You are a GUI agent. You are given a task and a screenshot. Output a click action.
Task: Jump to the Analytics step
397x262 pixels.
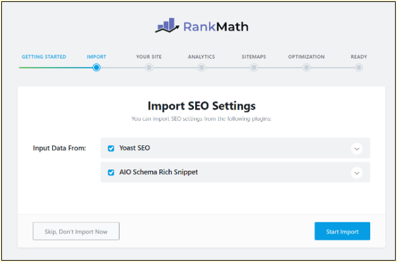pos(202,57)
